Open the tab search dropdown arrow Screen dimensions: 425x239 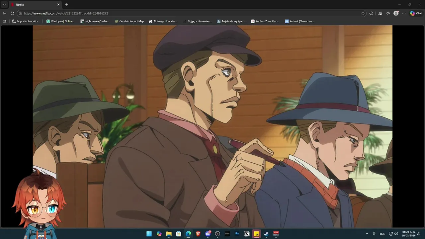tap(4, 5)
